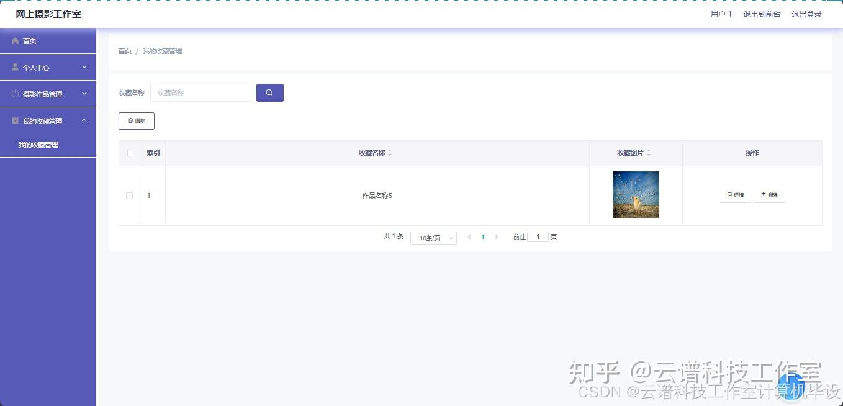Click the 首页 breadcrumb link
Screen dimensions: 843x406
pyautogui.click(x=124, y=50)
